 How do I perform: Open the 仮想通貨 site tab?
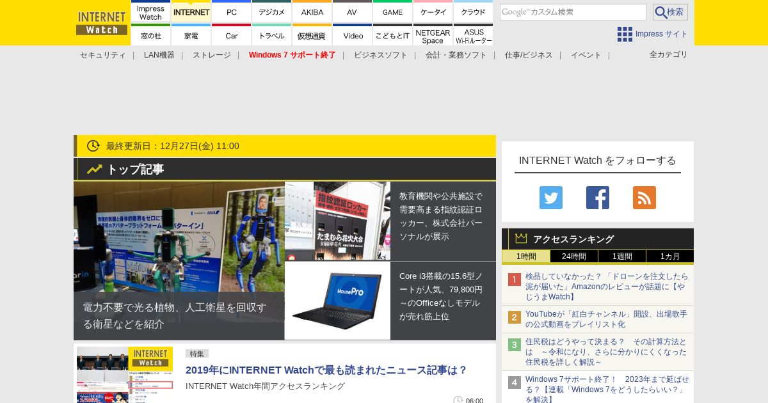312,35
